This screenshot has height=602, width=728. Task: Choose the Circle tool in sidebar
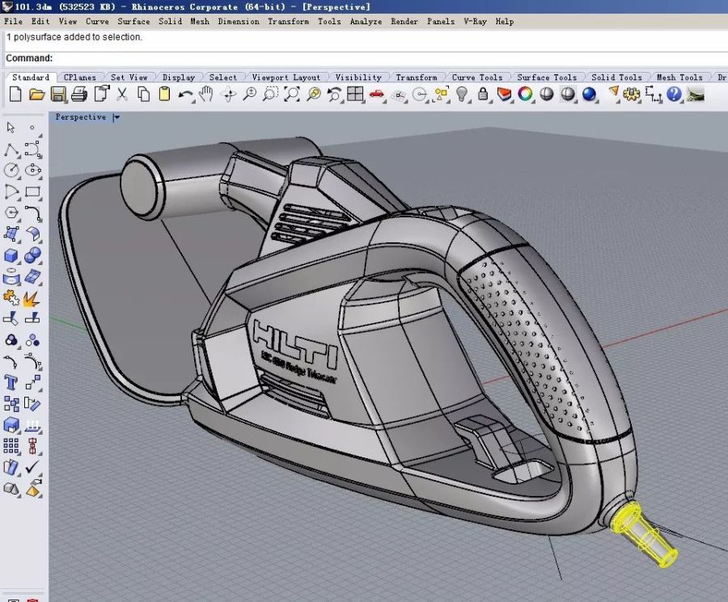pyautogui.click(x=11, y=170)
